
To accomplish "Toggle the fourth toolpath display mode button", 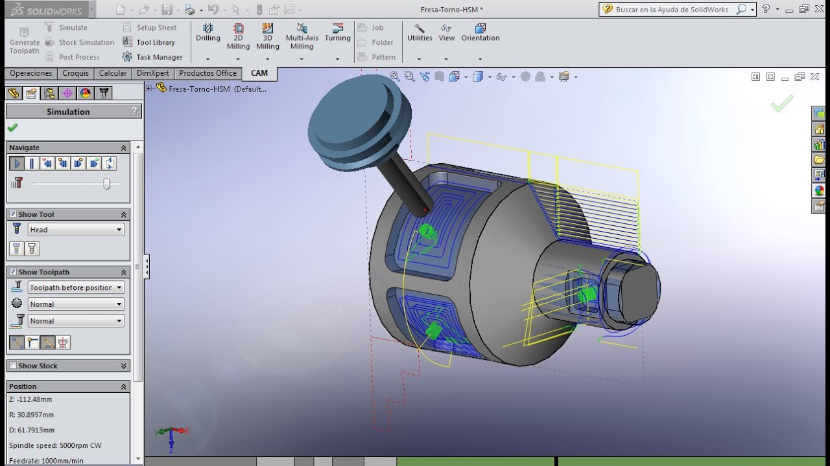I will point(63,342).
